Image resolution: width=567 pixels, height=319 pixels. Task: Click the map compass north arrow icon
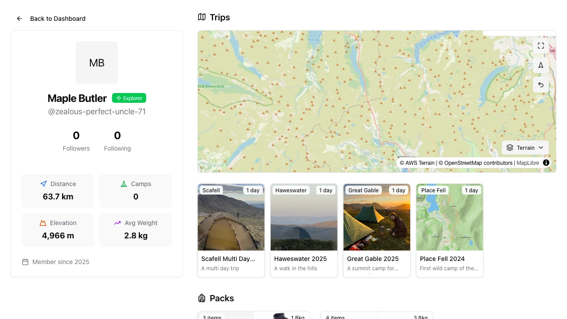point(541,66)
